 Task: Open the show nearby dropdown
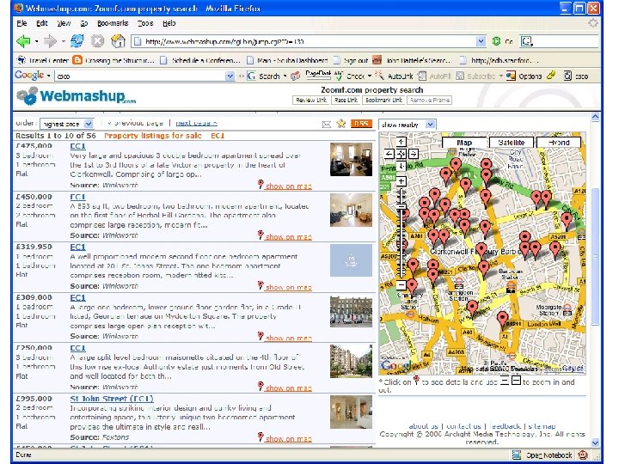point(431,125)
